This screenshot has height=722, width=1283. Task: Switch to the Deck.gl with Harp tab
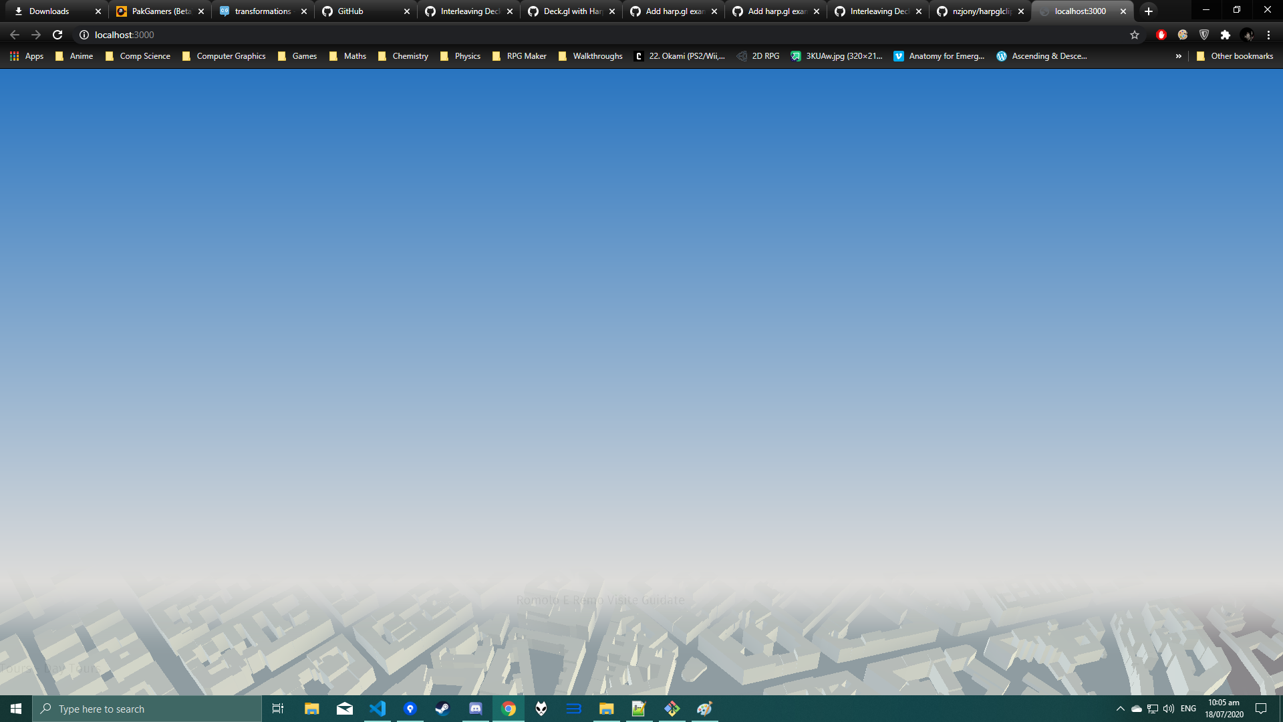571,11
